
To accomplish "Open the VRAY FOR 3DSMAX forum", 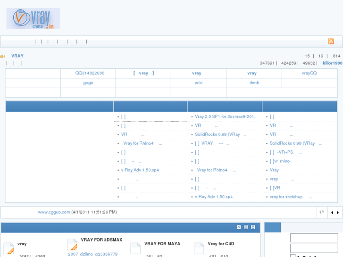I will (101, 240).
